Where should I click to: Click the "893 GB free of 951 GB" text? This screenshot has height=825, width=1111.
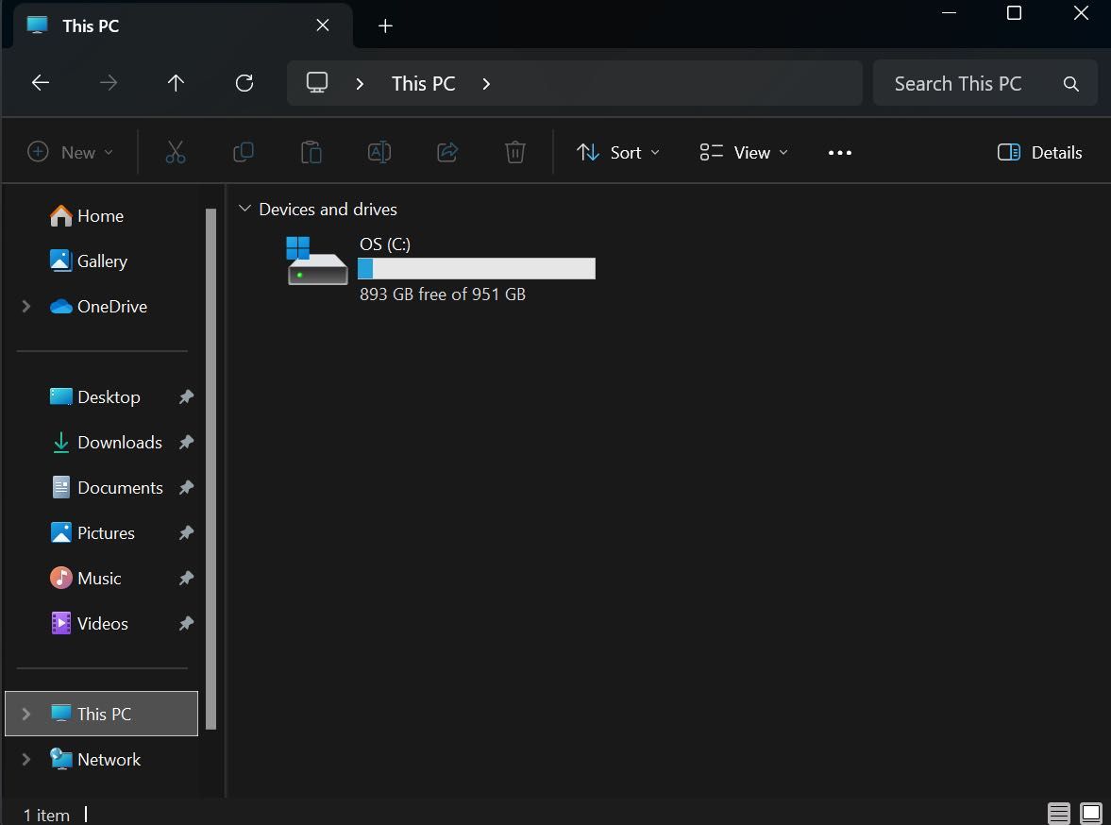click(442, 295)
